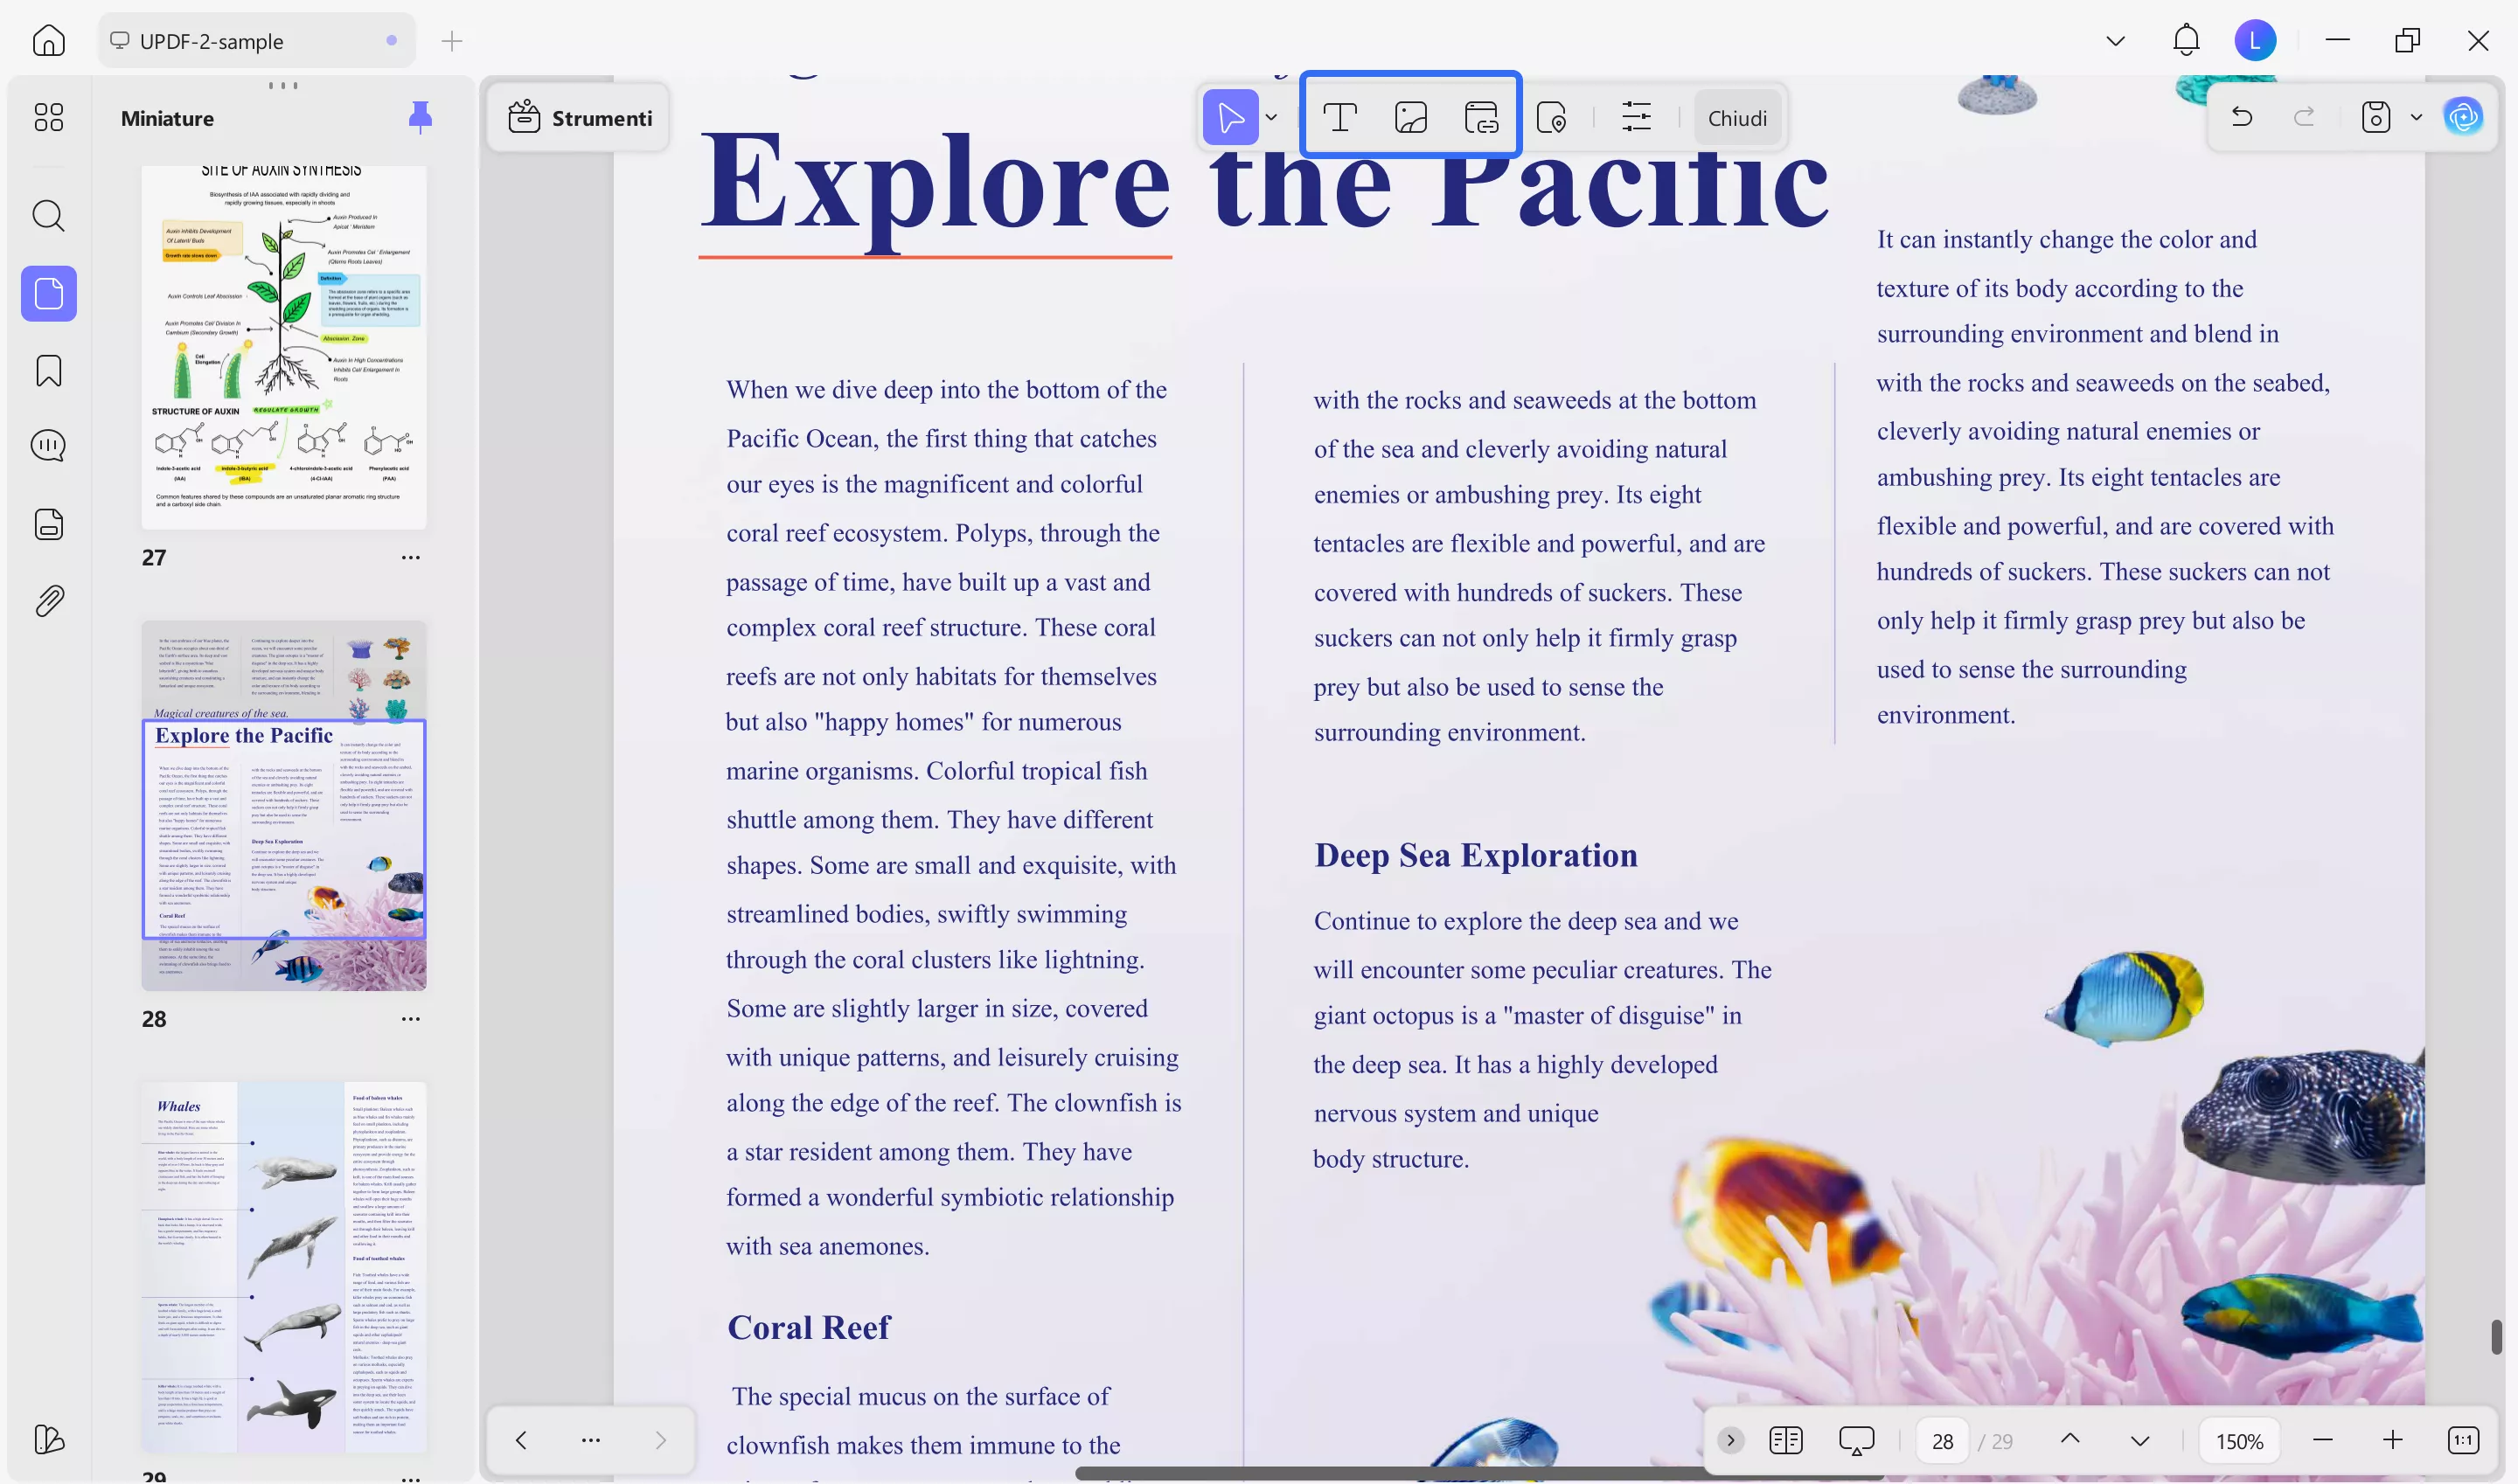Select the Link tool
The width and height of the screenshot is (2518, 1484).
pyautogui.click(x=1482, y=117)
